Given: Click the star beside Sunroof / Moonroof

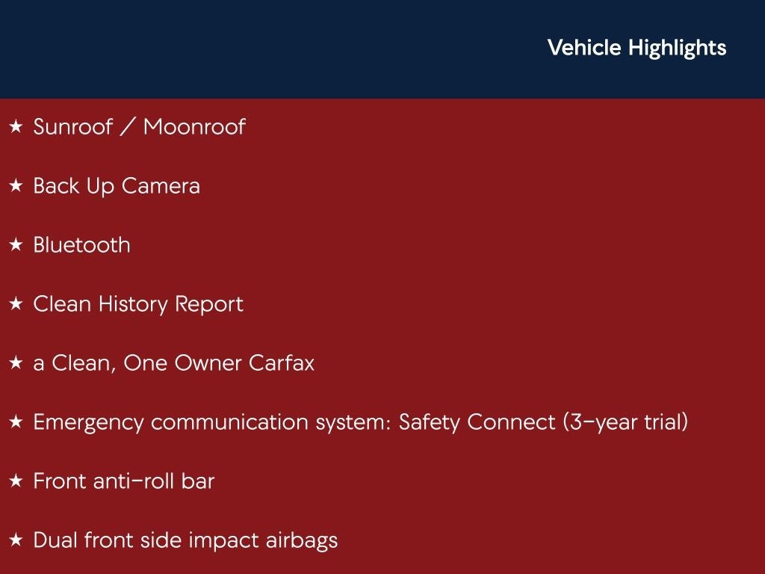Looking at the screenshot, I should click(x=16, y=127).
